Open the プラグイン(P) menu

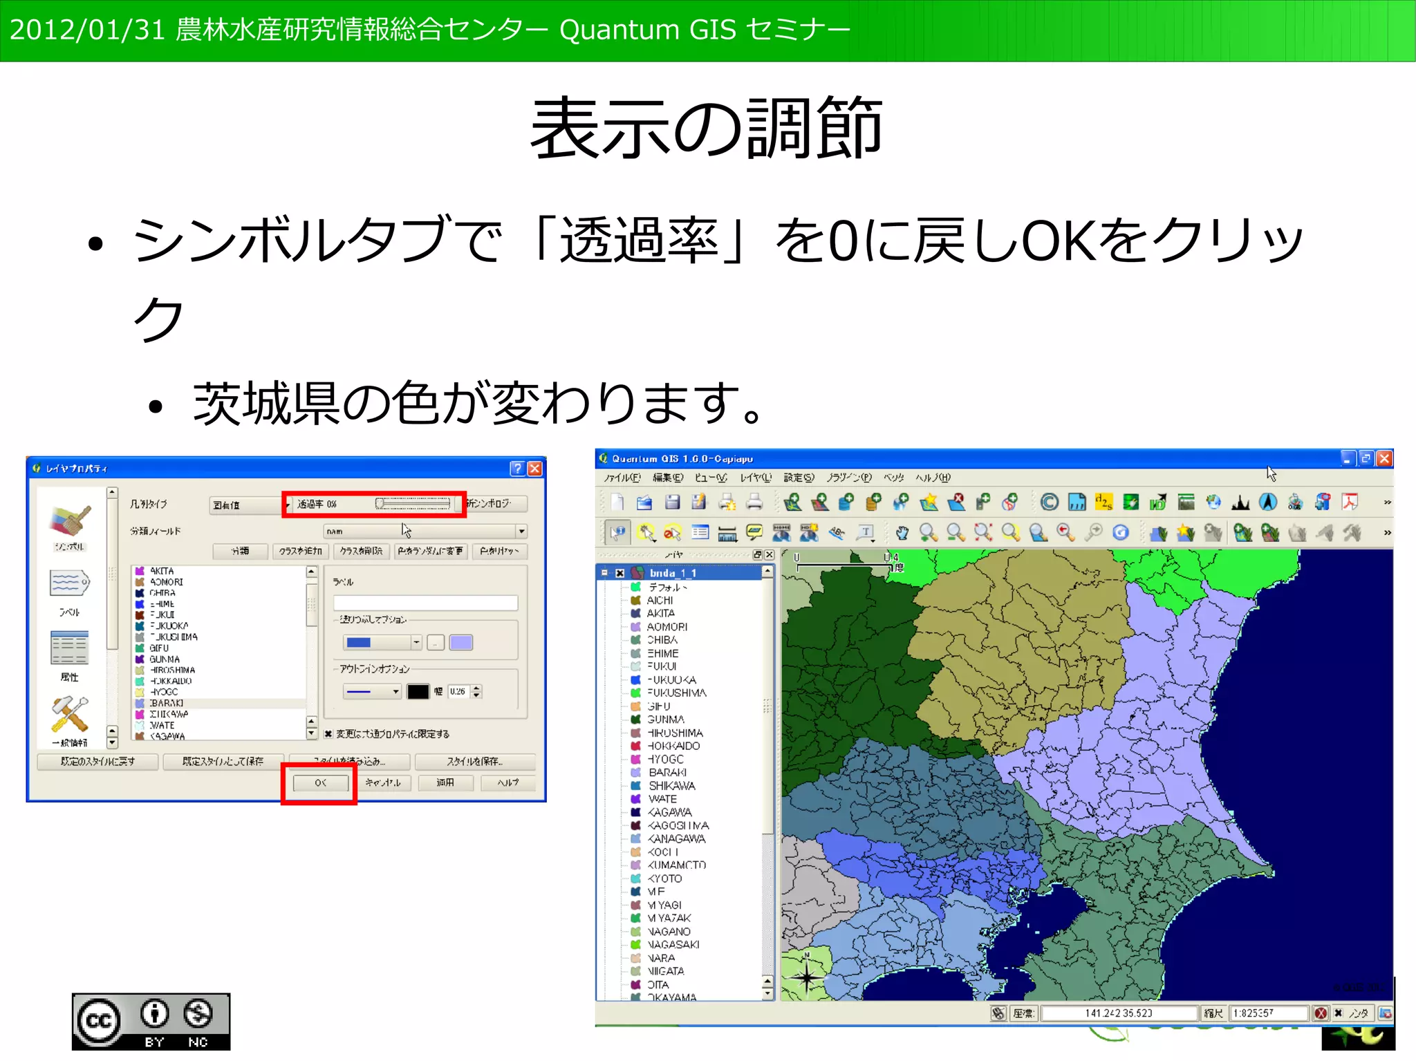(849, 478)
